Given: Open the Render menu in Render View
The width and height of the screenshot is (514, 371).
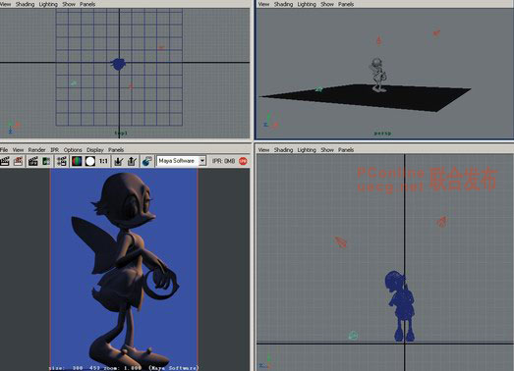Looking at the screenshot, I should pos(36,149).
